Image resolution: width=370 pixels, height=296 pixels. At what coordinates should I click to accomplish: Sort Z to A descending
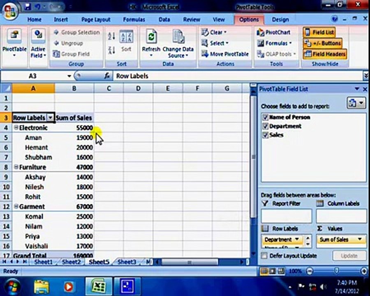111,50
